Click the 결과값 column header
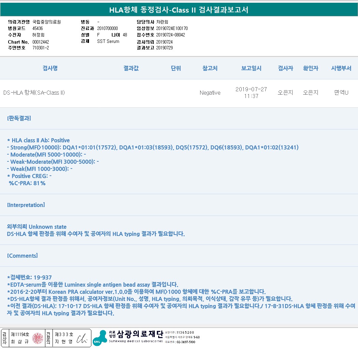 131,68
